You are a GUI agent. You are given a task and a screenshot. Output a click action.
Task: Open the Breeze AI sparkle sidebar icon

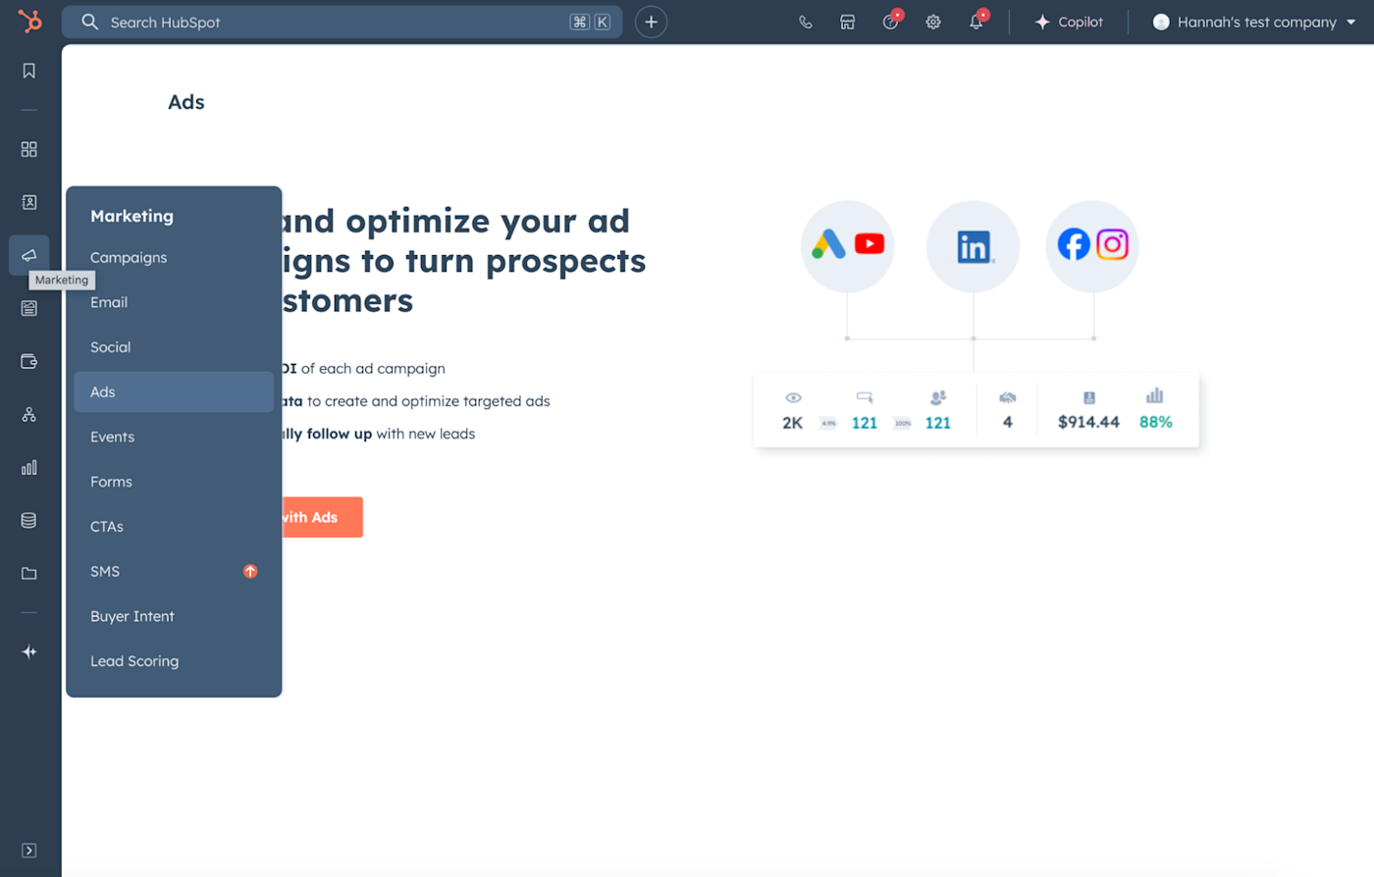click(28, 652)
